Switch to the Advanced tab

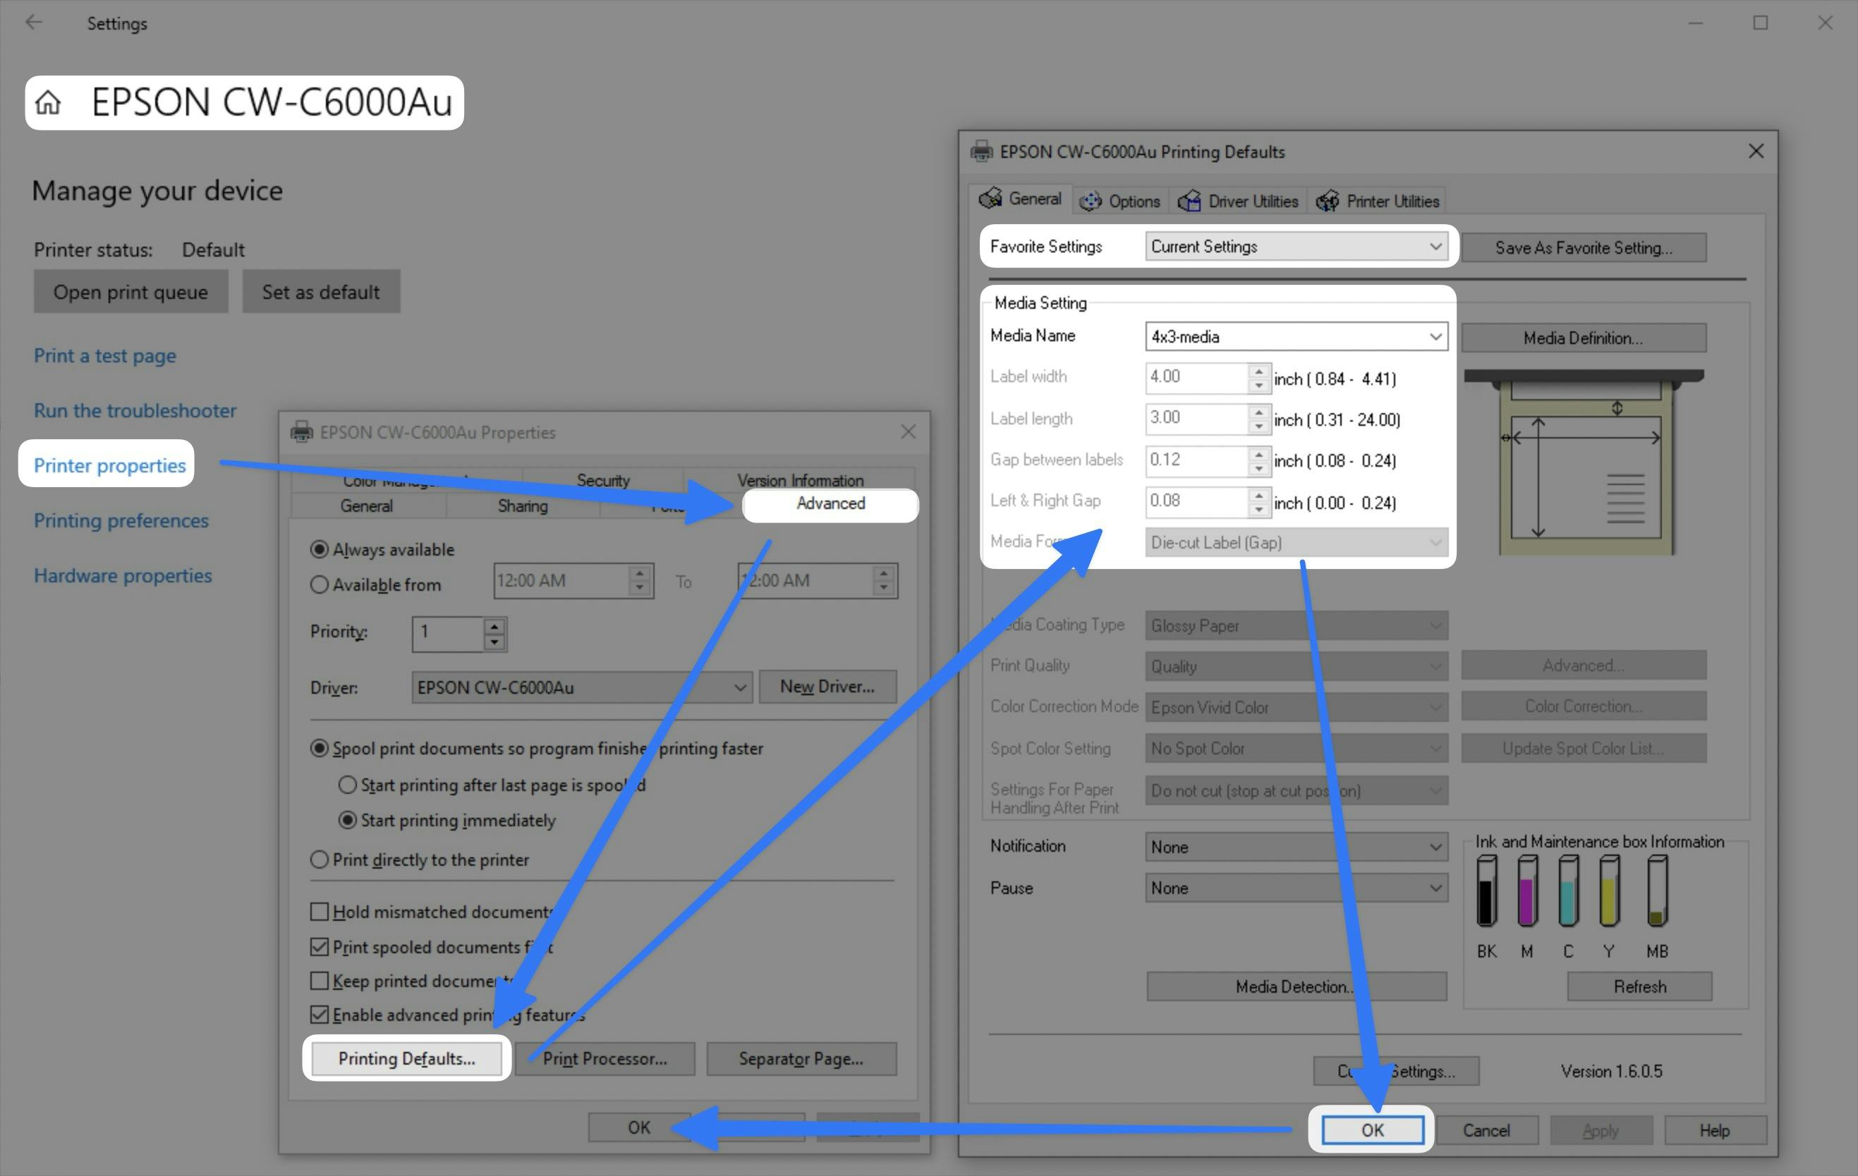tap(830, 504)
